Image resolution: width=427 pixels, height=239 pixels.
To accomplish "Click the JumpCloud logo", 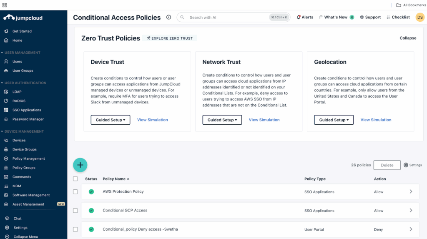I will click(23, 18).
